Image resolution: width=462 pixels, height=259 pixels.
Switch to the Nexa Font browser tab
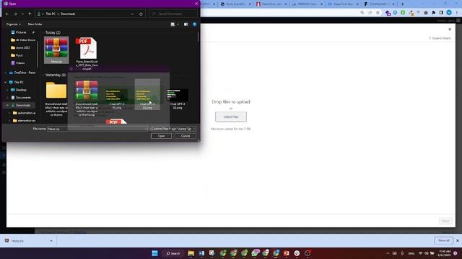(x=271, y=4)
